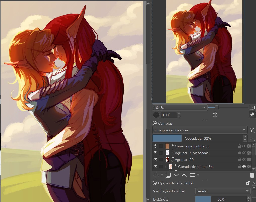Hide Agrupar 29 group layer
256x202 pixels.
155,159
